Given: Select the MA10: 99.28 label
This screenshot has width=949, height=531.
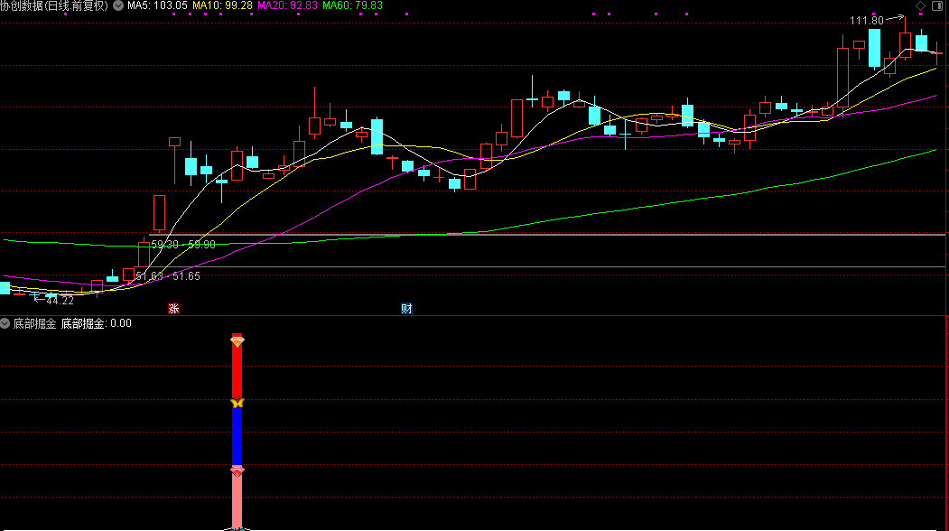Looking at the screenshot, I should pos(222,5).
